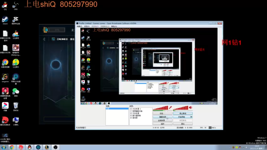Viewport: 267px width, 150px height.
Task: Click 停止串流 to stop streaming
Action: tap(183, 113)
